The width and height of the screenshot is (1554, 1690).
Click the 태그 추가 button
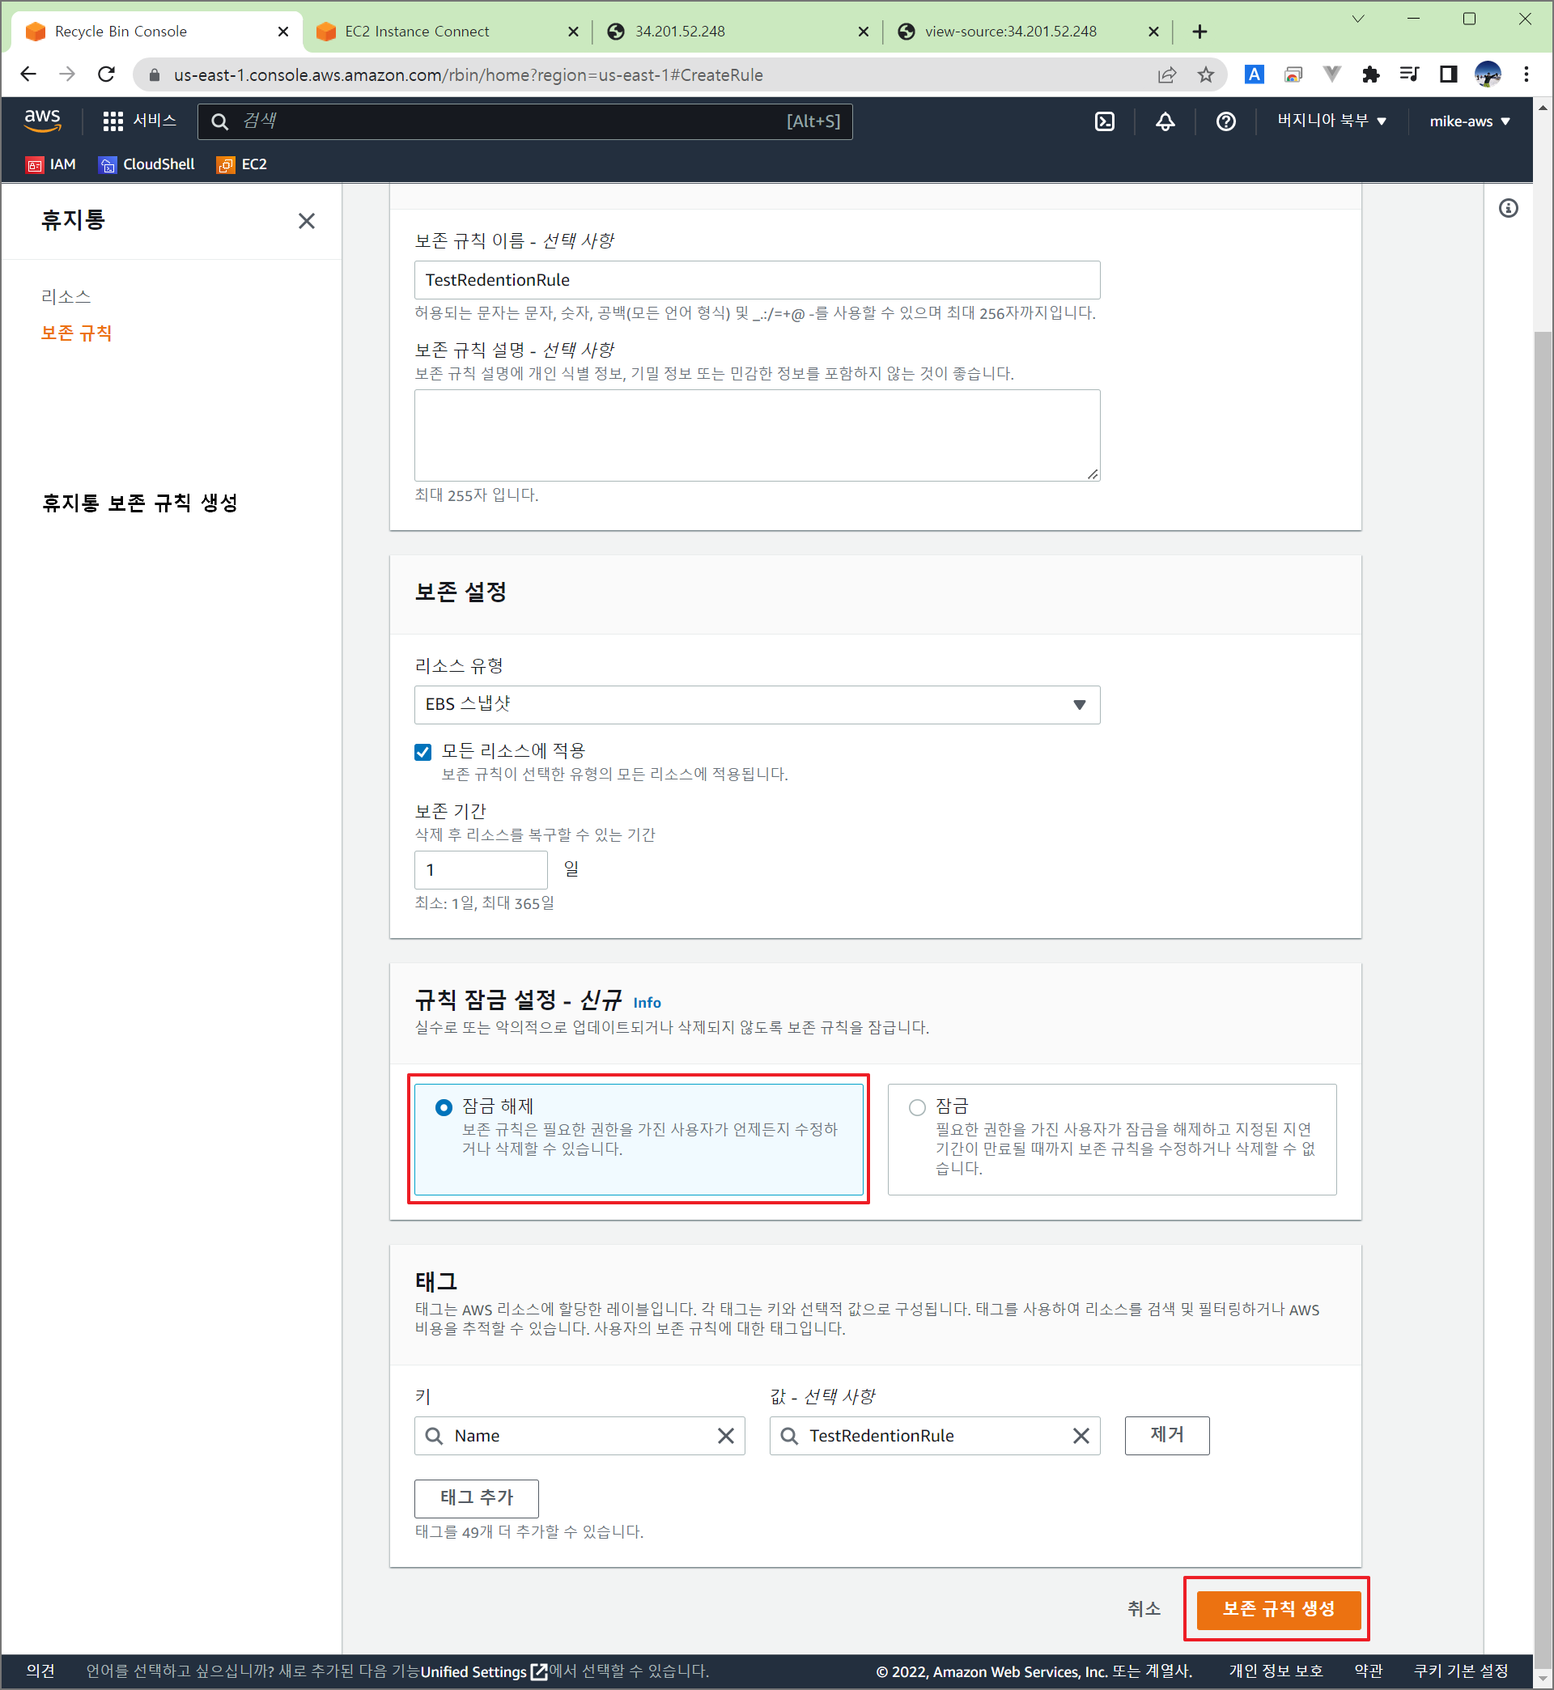click(x=476, y=1497)
